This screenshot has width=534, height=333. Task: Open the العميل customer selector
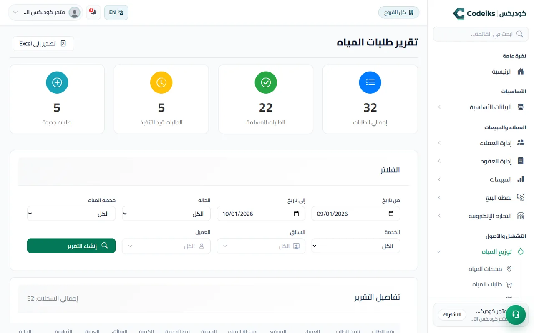point(166,246)
